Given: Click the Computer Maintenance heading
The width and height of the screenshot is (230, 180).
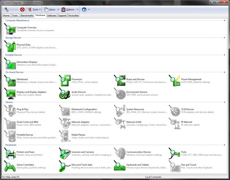Looking at the screenshot, I should [x=17, y=20].
